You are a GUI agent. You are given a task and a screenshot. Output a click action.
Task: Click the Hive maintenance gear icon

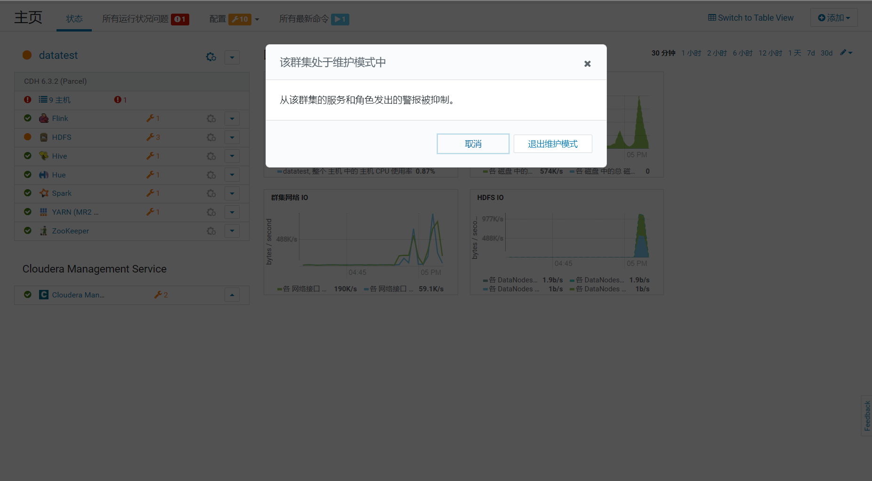coord(211,156)
